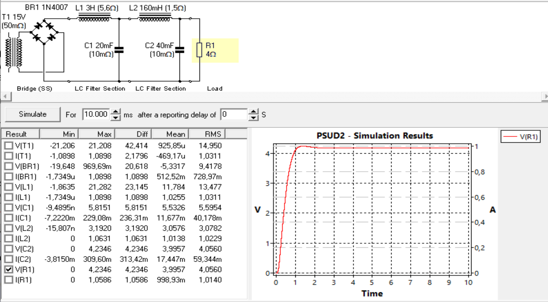Screen dimensions: 548x302
Task: Click the I(C2) RMS value 59,344m
Action: (x=207, y=259)
